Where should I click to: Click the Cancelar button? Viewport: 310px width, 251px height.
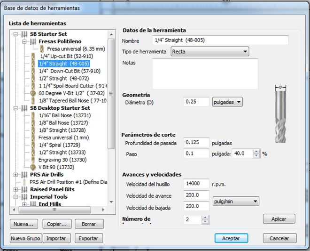coord(279,238)
